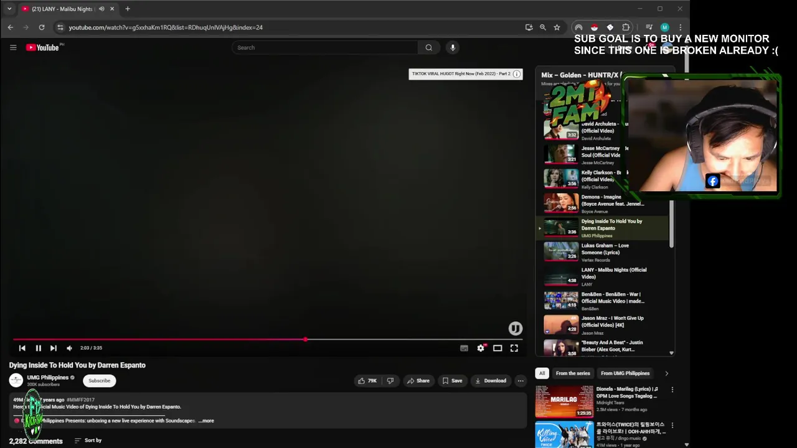Click the progress bar scrubber handle

pos(305,339)
